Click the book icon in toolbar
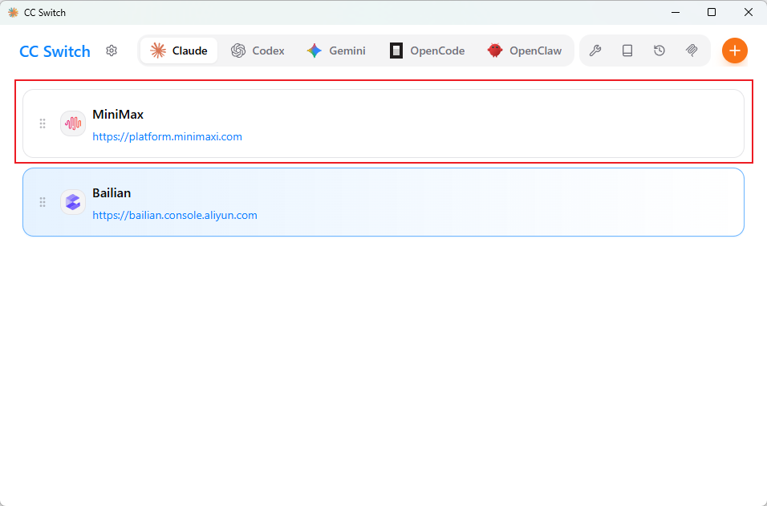The image size is (767, 506). coord(627,51)
